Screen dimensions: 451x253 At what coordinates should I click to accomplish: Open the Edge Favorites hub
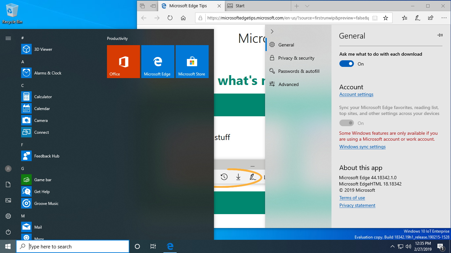(x=405, y=18)
